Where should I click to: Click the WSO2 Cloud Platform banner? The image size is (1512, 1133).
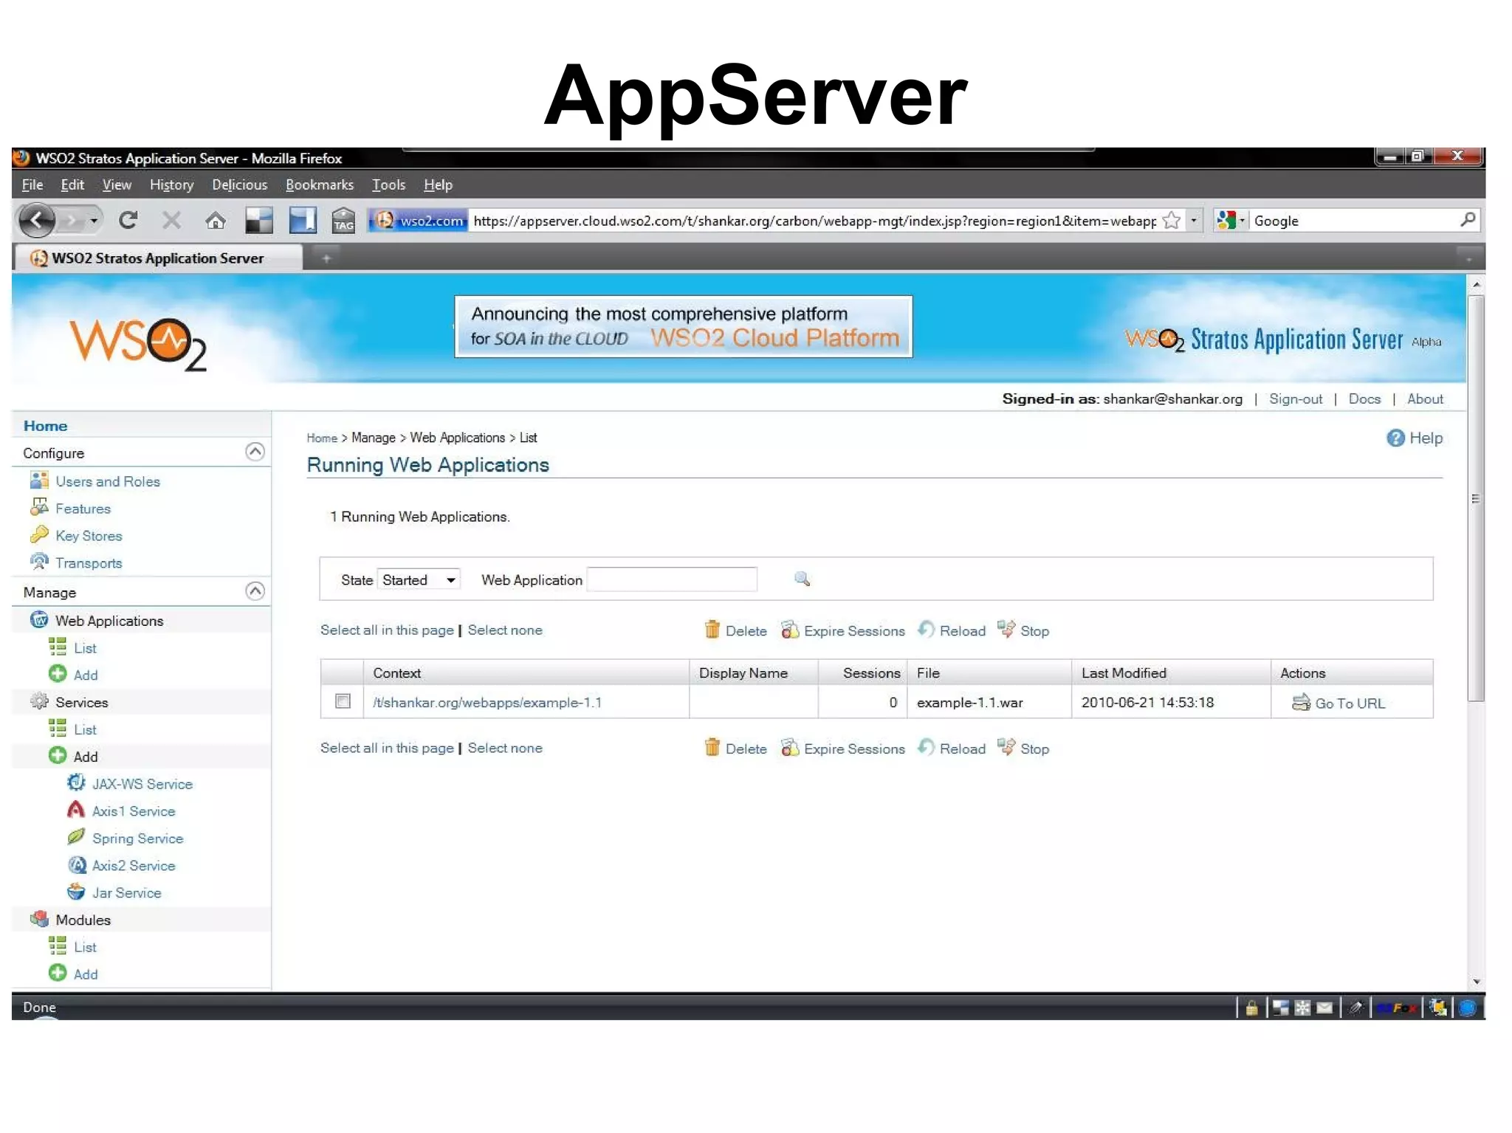pos(683,326)
